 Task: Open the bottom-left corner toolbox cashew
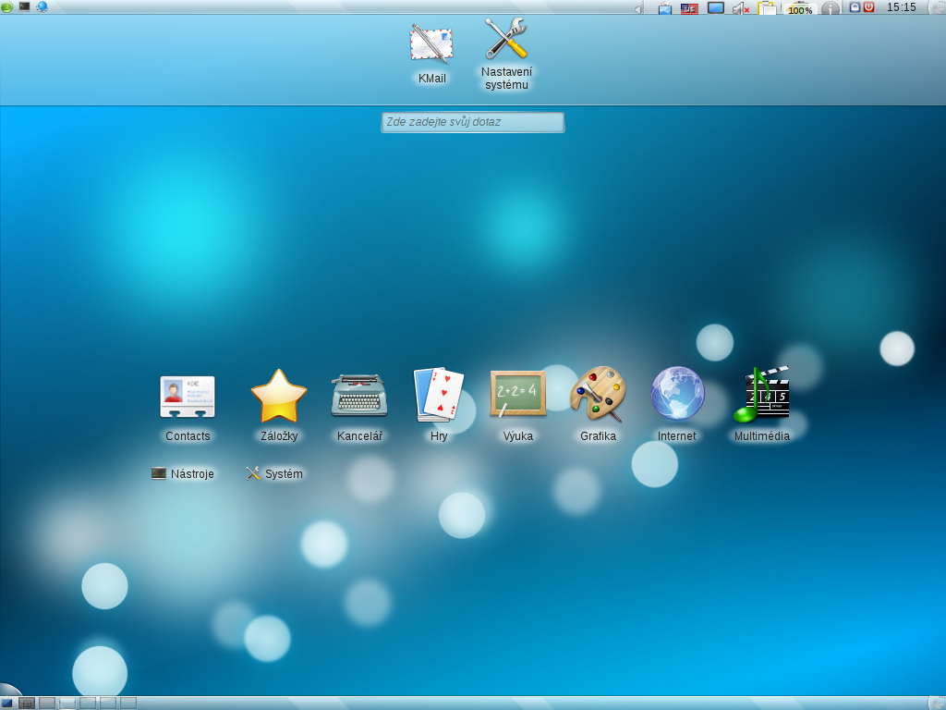tap(9, 690)
